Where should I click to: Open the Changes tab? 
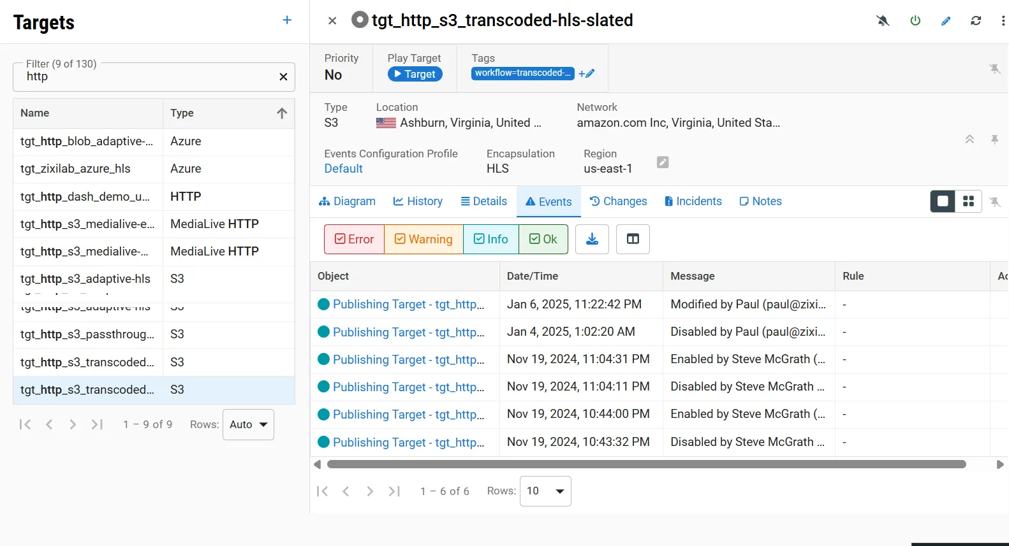coord(618,201)
